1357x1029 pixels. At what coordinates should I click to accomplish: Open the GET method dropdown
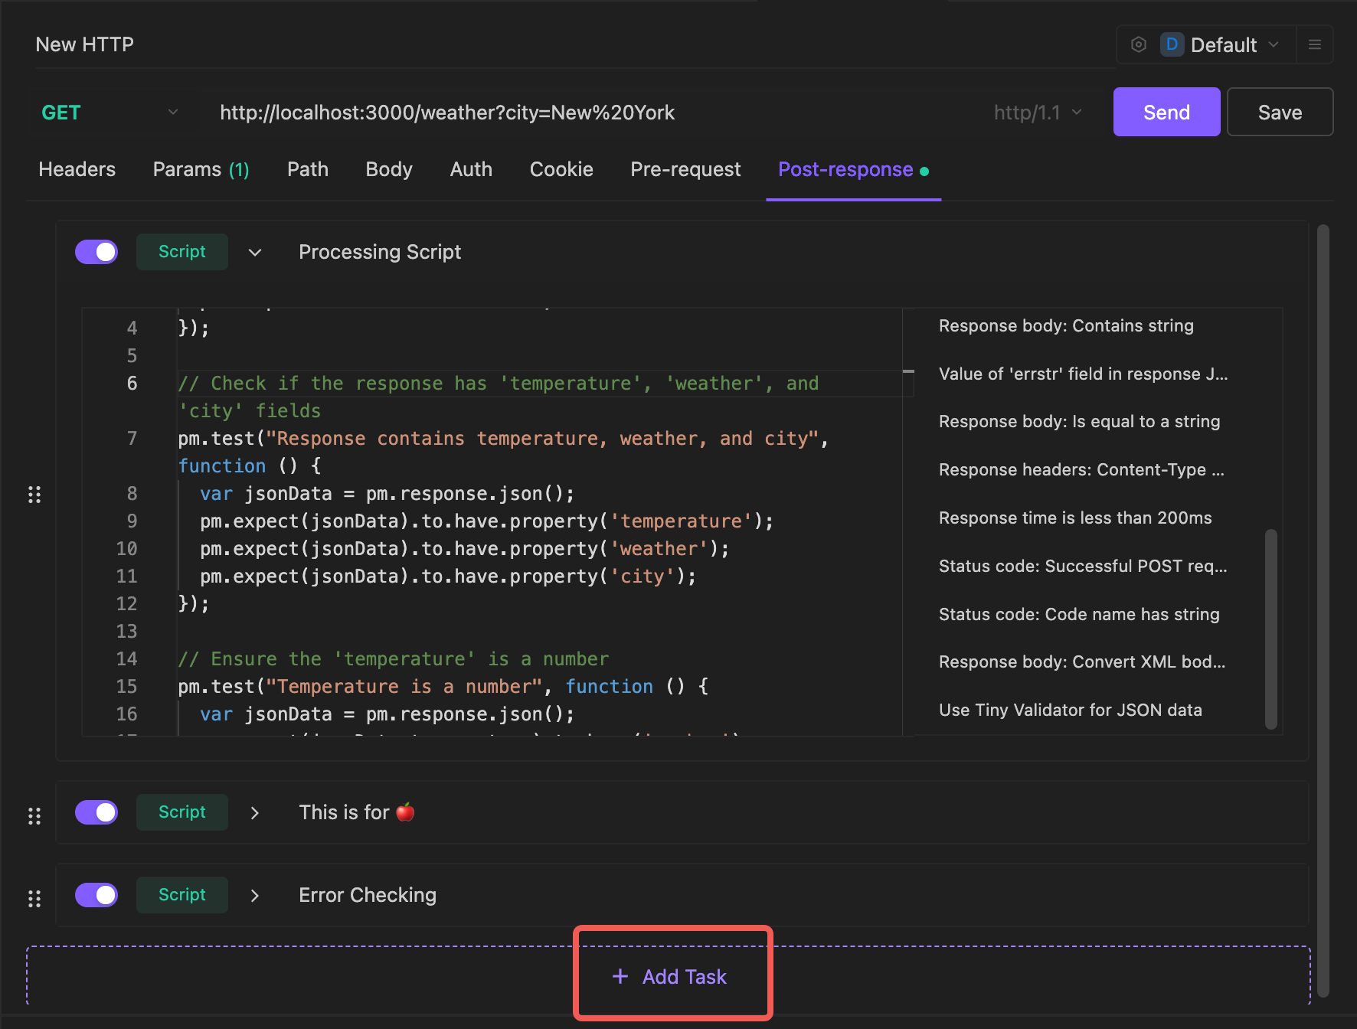[x=110, y=113]
